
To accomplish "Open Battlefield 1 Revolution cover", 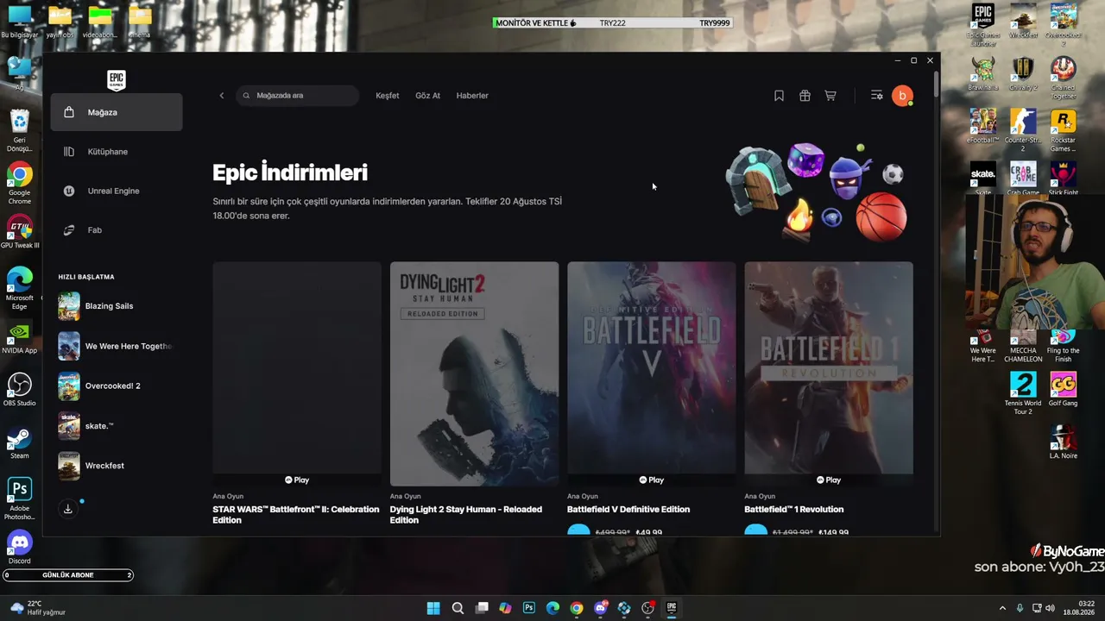I will pyautogui.click(x=829, y=373).
